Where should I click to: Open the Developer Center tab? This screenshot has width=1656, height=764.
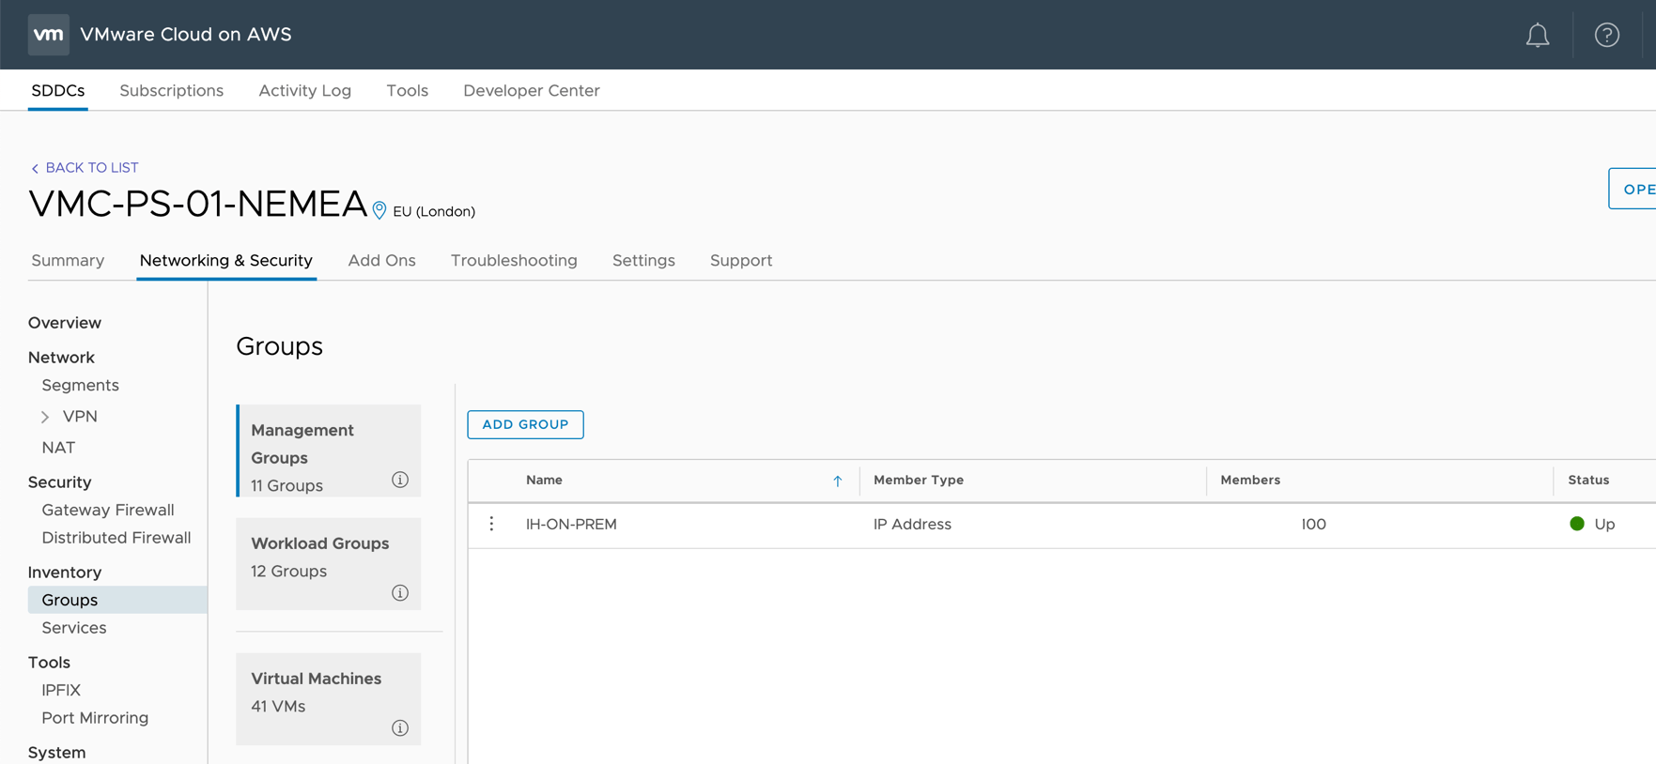point(531,91)
